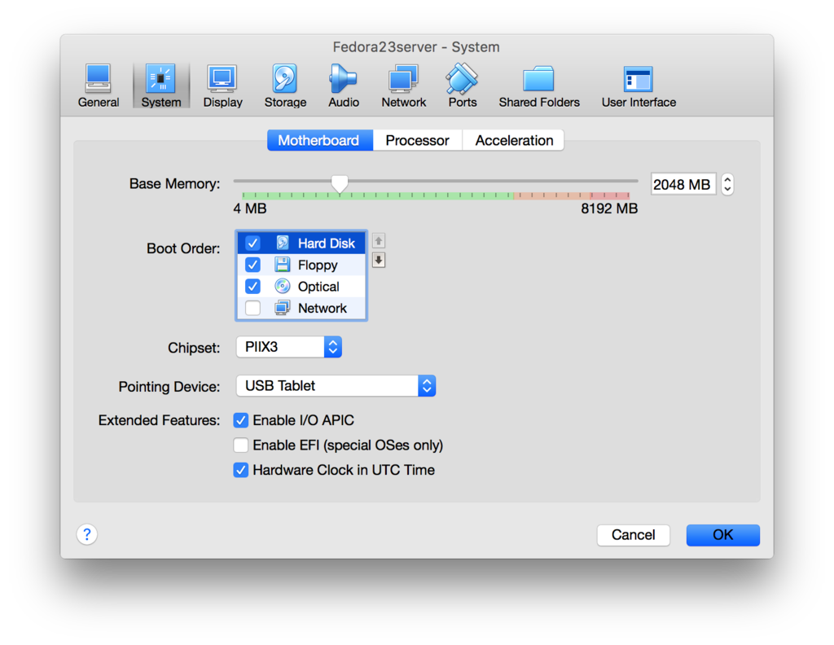
Task: Click the memory value stepper arrows
Action: (x=727, y=185)
